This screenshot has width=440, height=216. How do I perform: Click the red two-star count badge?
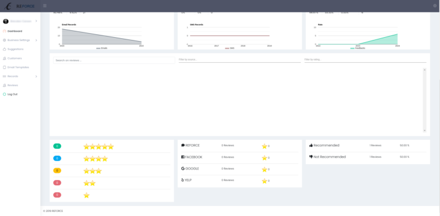pos(57,183)
